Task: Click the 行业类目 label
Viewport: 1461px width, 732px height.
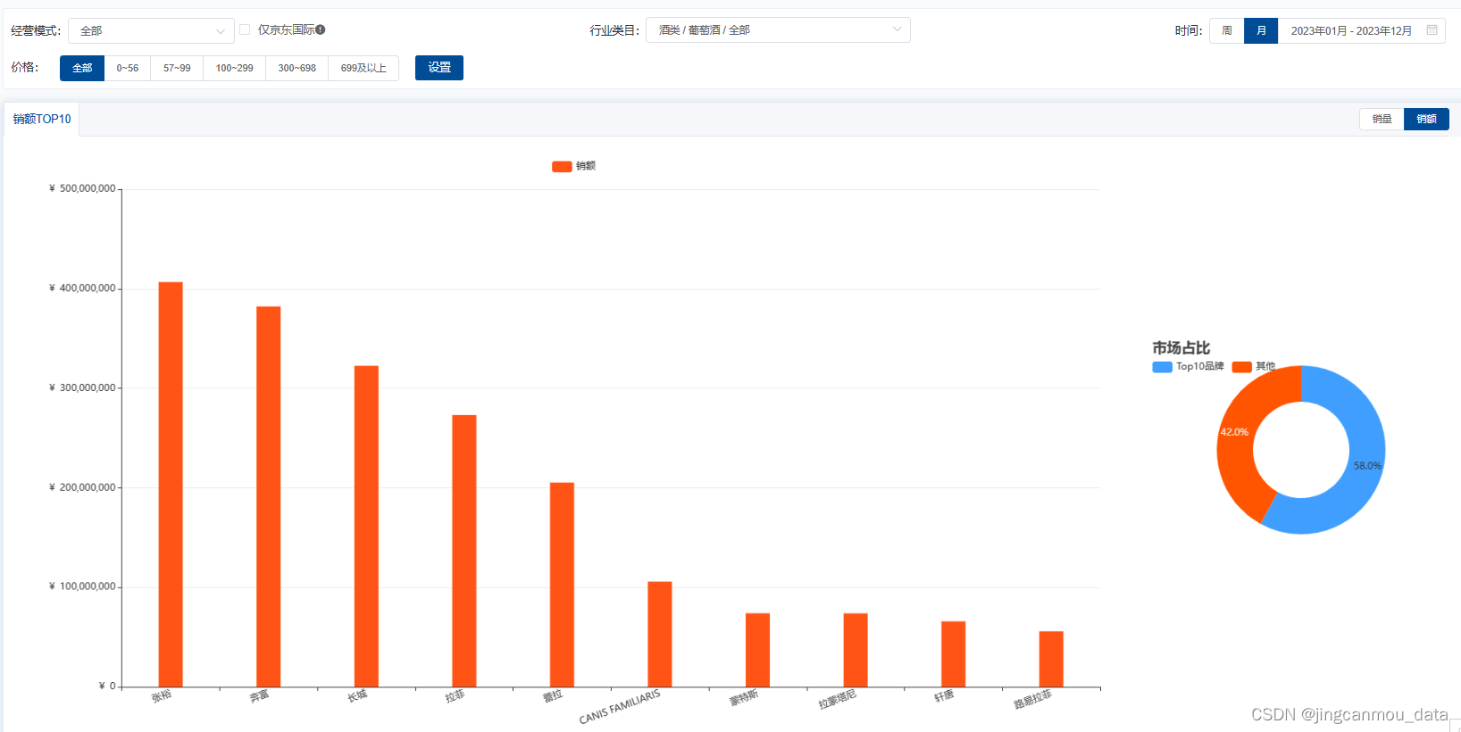Action: click(614, 30)
